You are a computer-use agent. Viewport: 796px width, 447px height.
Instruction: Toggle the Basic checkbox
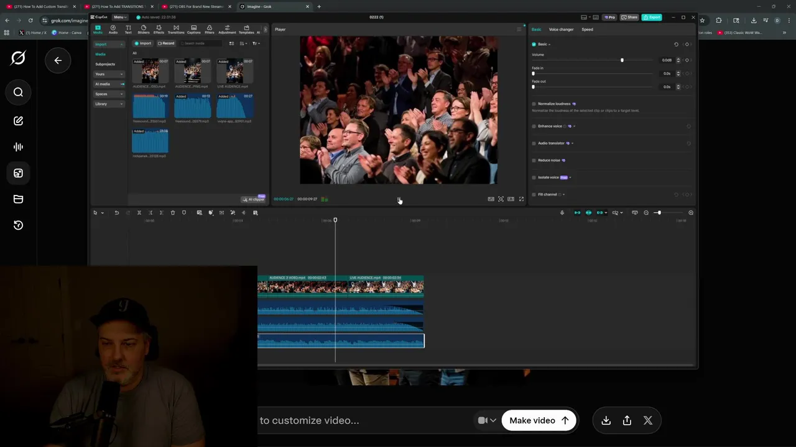[x=534, y=45]
